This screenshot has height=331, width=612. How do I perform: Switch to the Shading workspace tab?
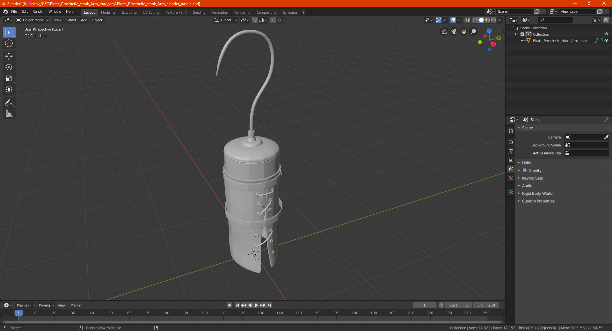tap(199, 12)
